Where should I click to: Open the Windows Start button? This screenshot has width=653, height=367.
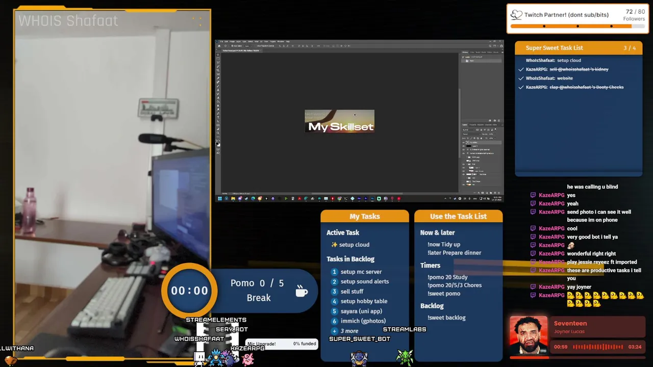click(x=220, y=198)
